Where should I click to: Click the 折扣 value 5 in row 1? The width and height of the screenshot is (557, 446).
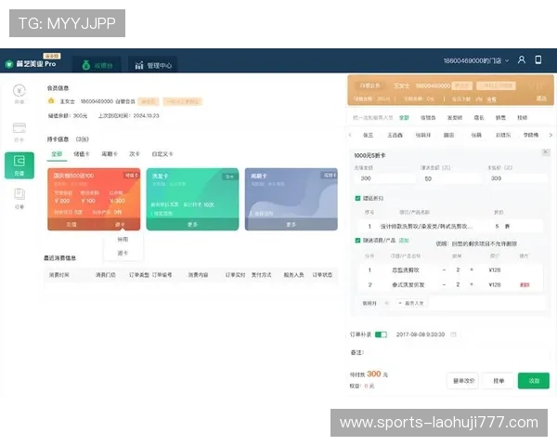[x=498, y=226]
